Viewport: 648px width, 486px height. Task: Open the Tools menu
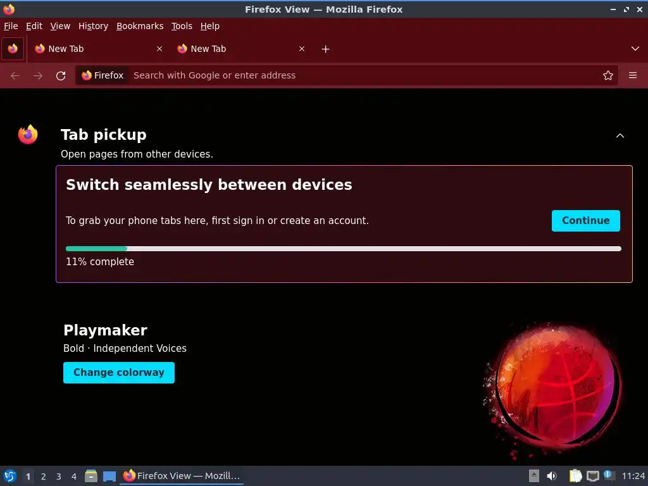182,26
